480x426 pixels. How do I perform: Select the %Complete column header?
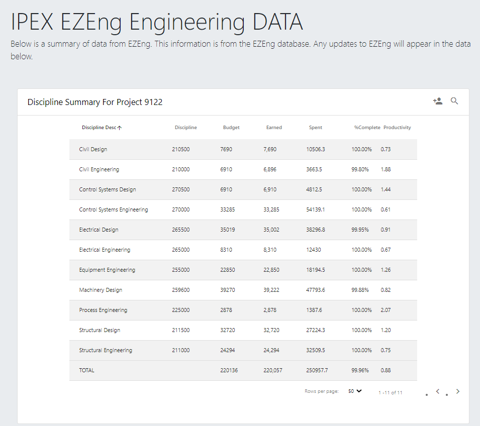click(367, 127)
